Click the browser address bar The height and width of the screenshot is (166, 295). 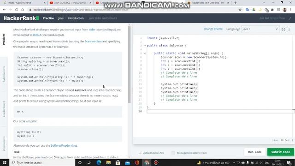pyautogui.click(x=132, y=10)
